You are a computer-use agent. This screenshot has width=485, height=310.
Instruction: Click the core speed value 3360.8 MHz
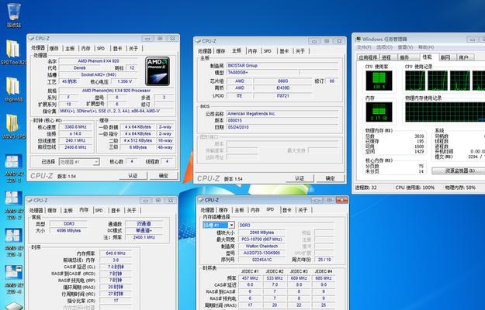click(75, 127)
